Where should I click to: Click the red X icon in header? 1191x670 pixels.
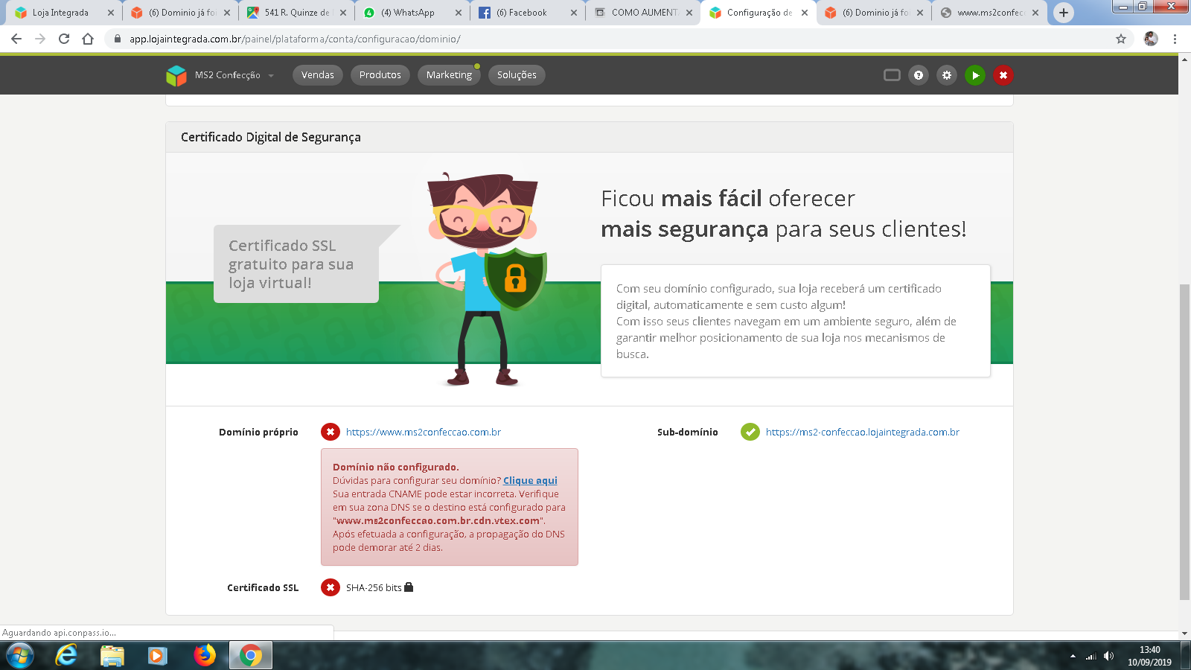coord(1003,75)
